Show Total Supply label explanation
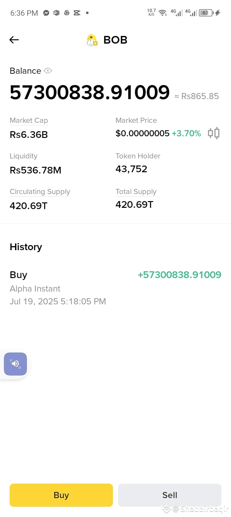231x517 pixels. pos(136,191)
